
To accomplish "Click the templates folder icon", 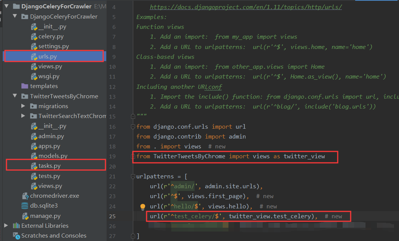I will [26, 86].
